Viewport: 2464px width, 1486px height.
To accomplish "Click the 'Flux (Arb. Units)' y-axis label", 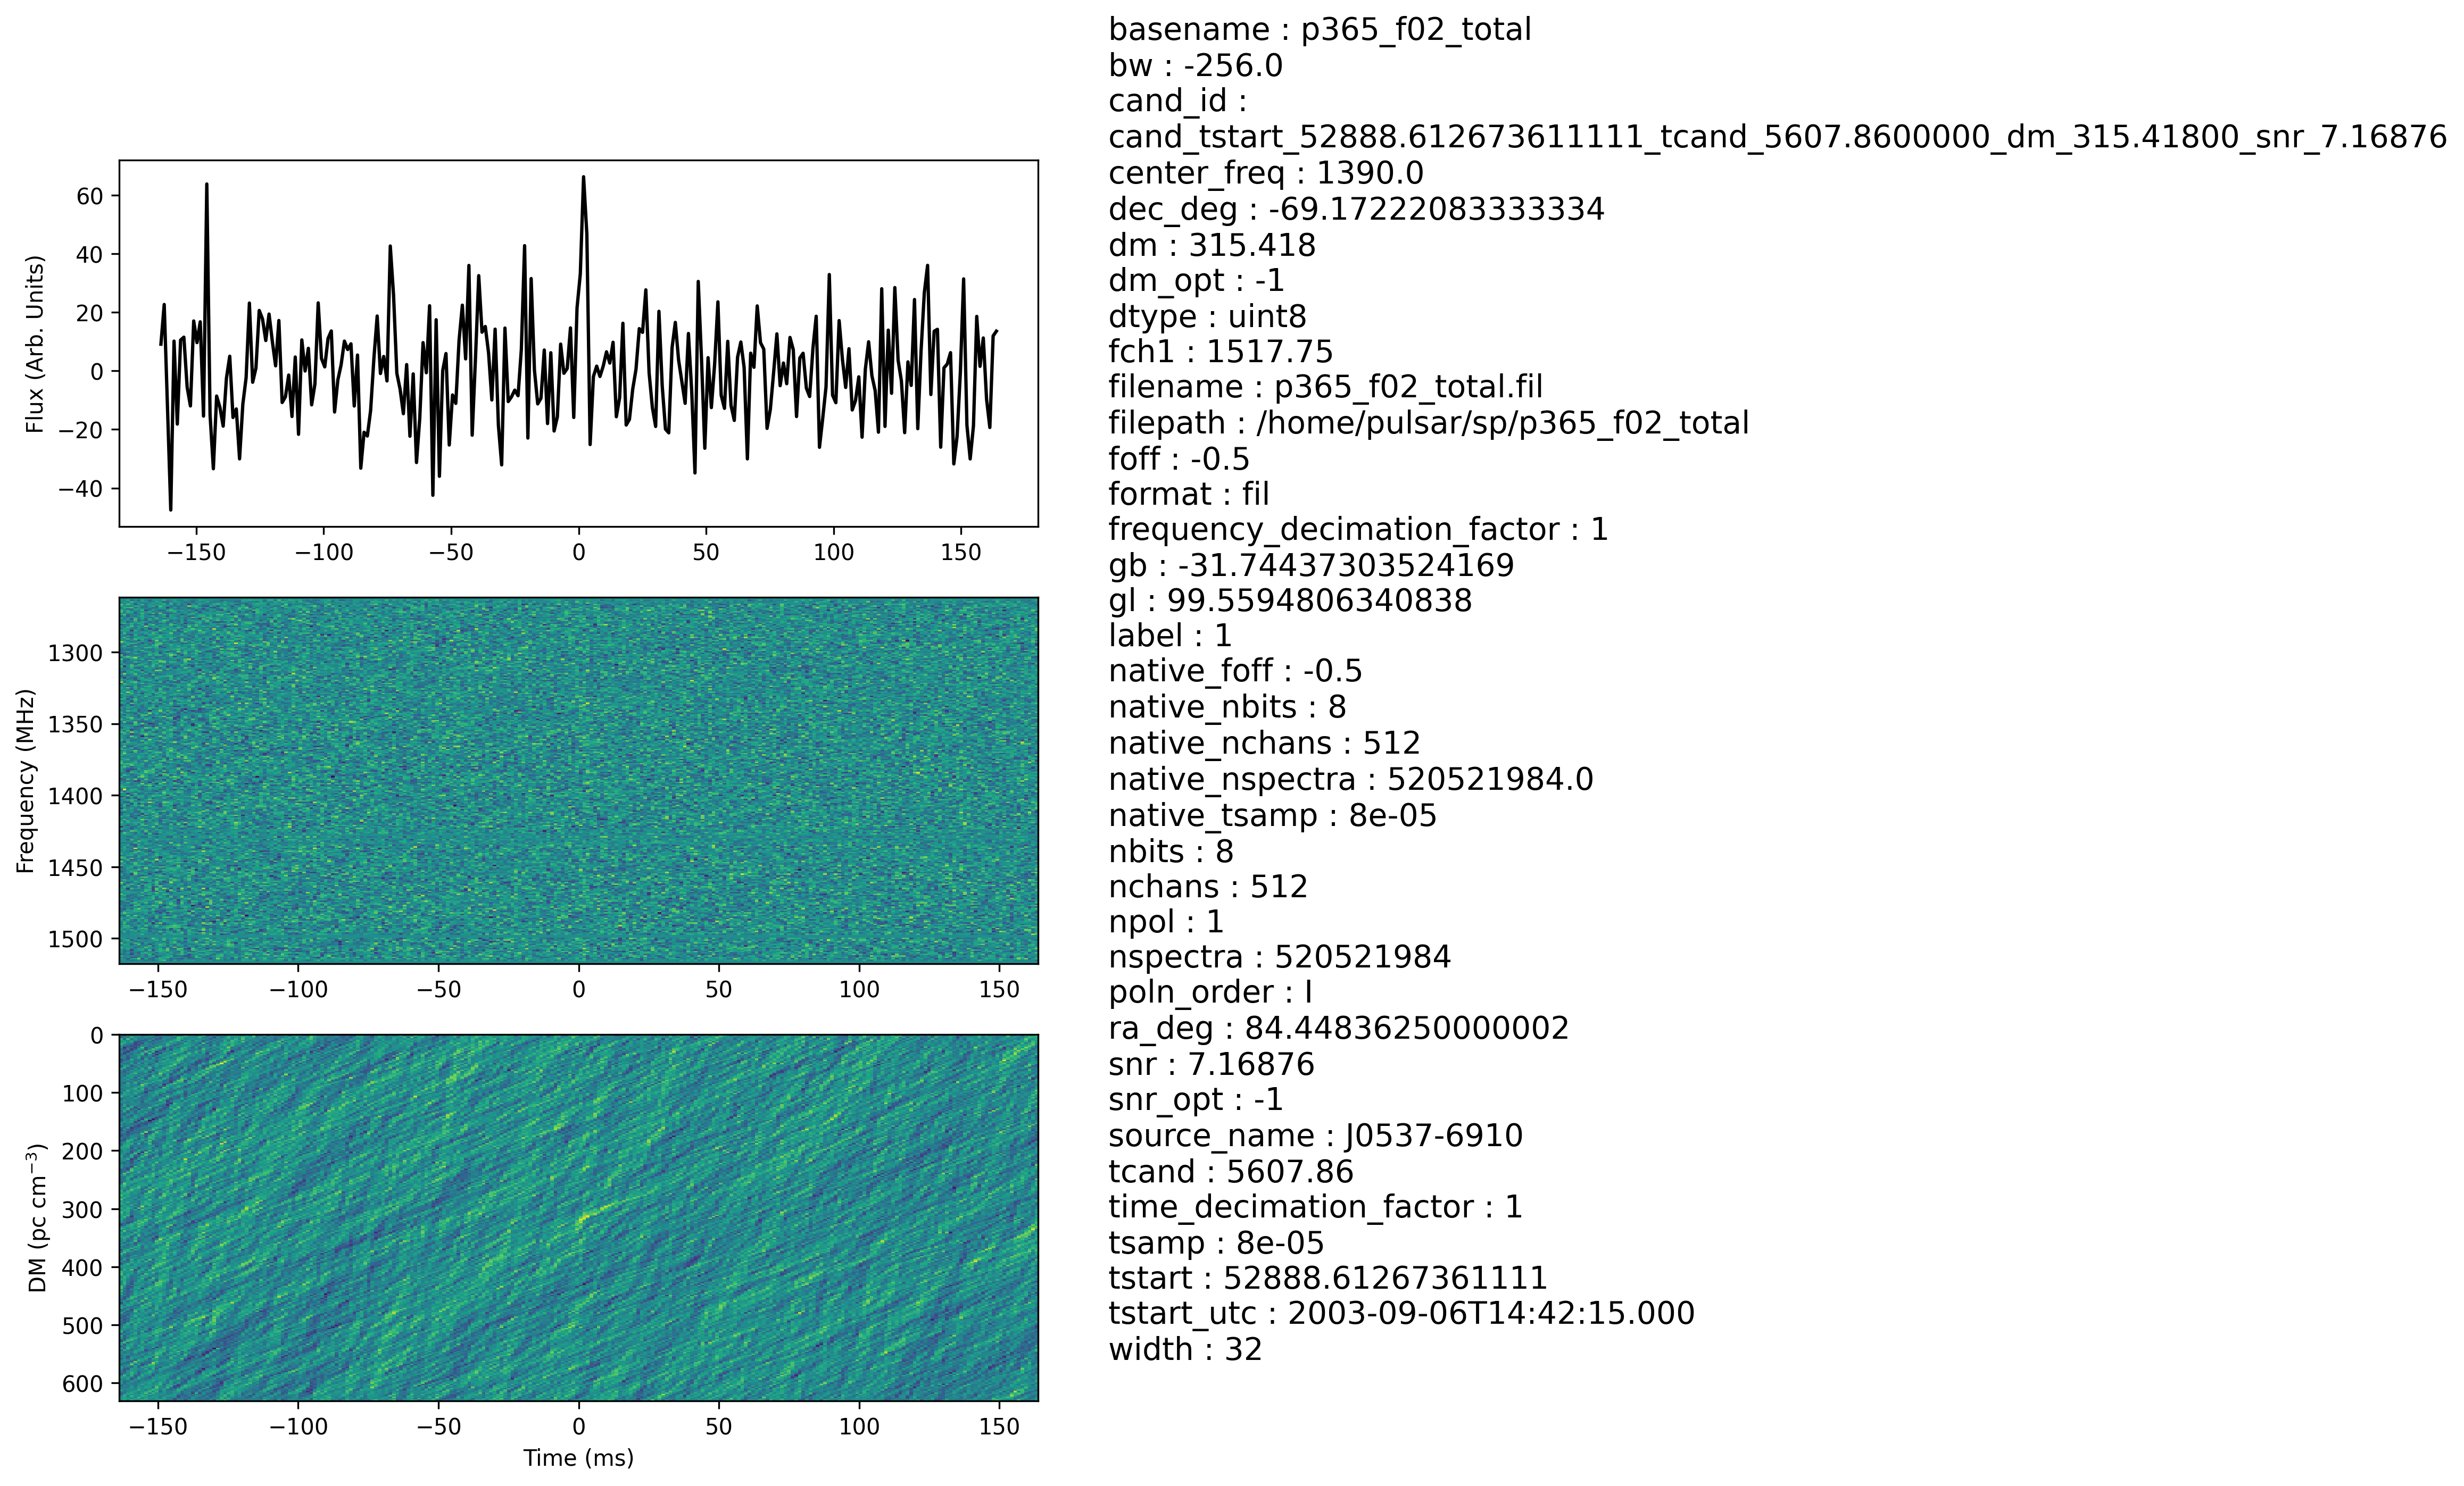I will point(36,344).
